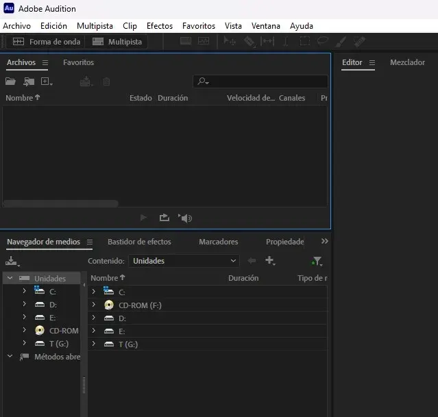The width and height of the screenshot is (438, 417).
Task: Open the Ayuda menu
Action: tap(301, 26)
